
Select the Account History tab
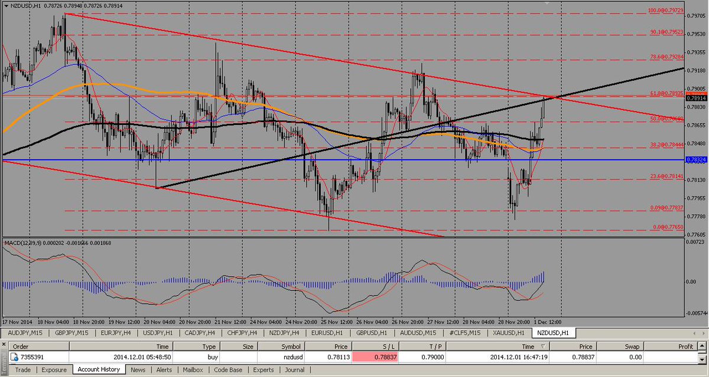pyautogui.click(x=99, y=369)
